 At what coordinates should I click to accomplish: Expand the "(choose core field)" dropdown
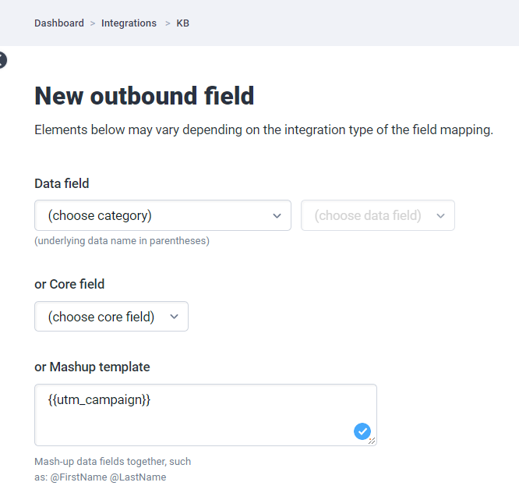[102, 317]
